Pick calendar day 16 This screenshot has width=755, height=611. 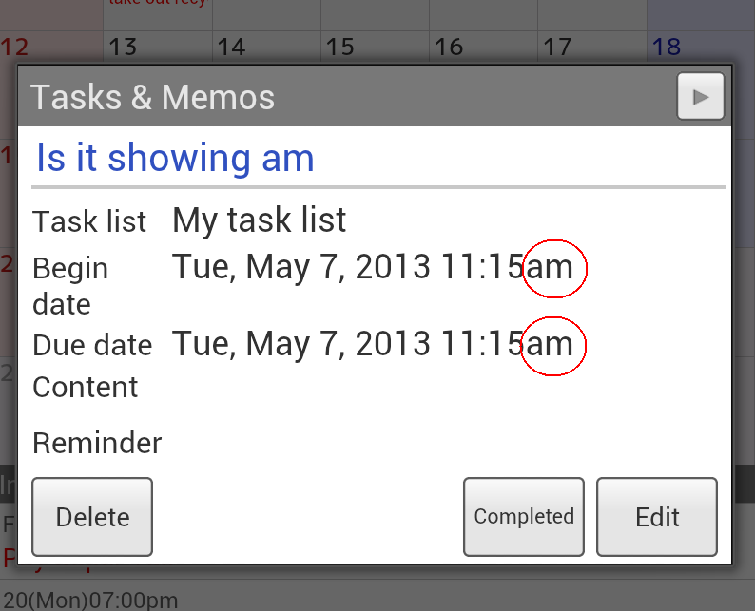449,47
